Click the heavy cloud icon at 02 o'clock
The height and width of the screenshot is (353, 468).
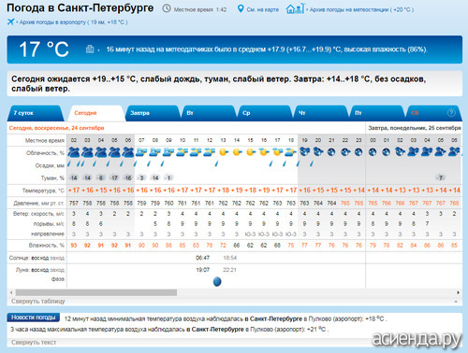74,152
